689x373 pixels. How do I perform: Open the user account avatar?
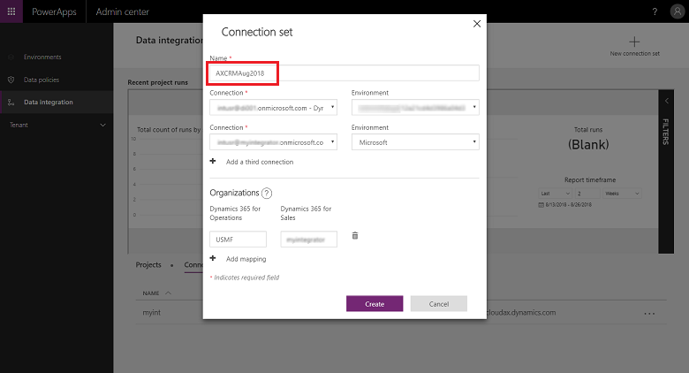(678, 11)
